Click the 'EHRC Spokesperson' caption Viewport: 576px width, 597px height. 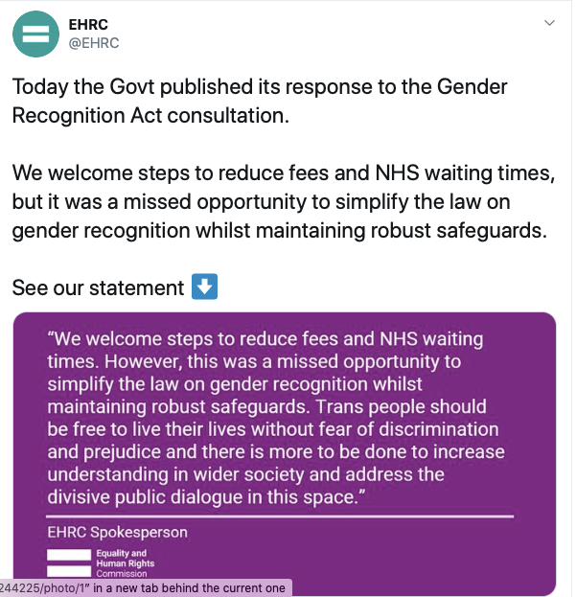click(118, 532)
